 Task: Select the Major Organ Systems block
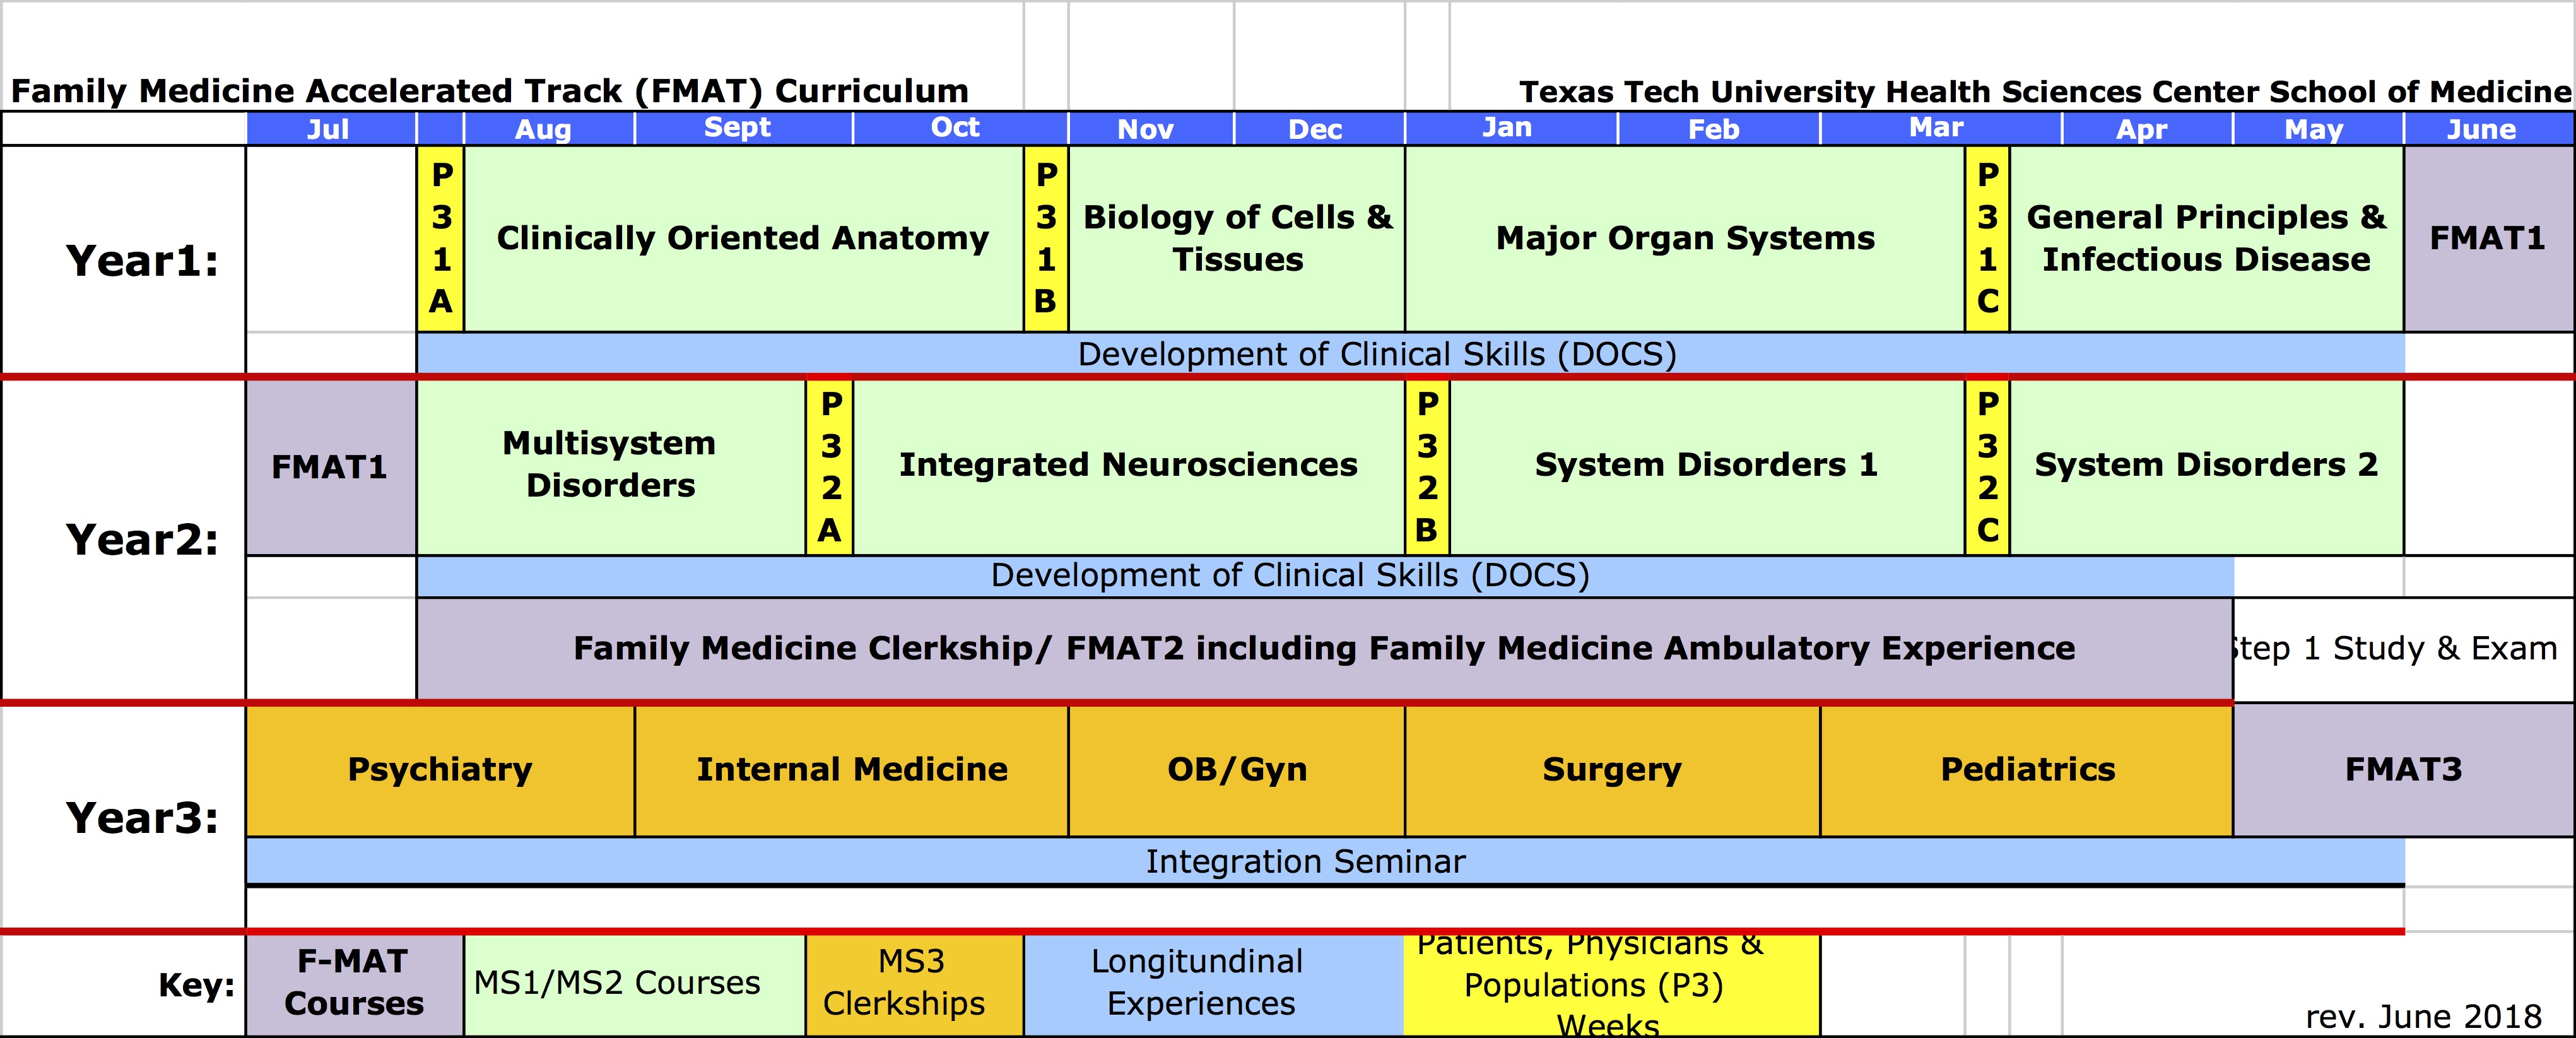coord(1685,239)
